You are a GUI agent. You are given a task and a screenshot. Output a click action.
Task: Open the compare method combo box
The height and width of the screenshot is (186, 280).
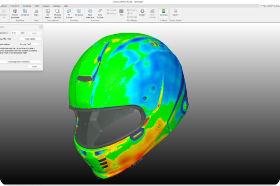(30, 44)
